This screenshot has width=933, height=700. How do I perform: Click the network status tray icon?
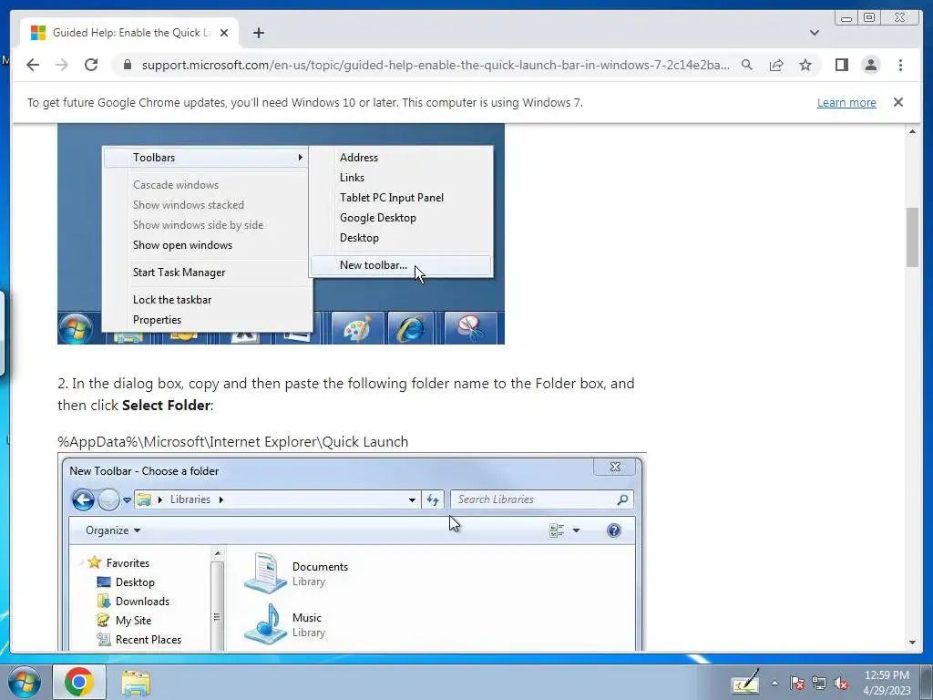coord(819,683)
